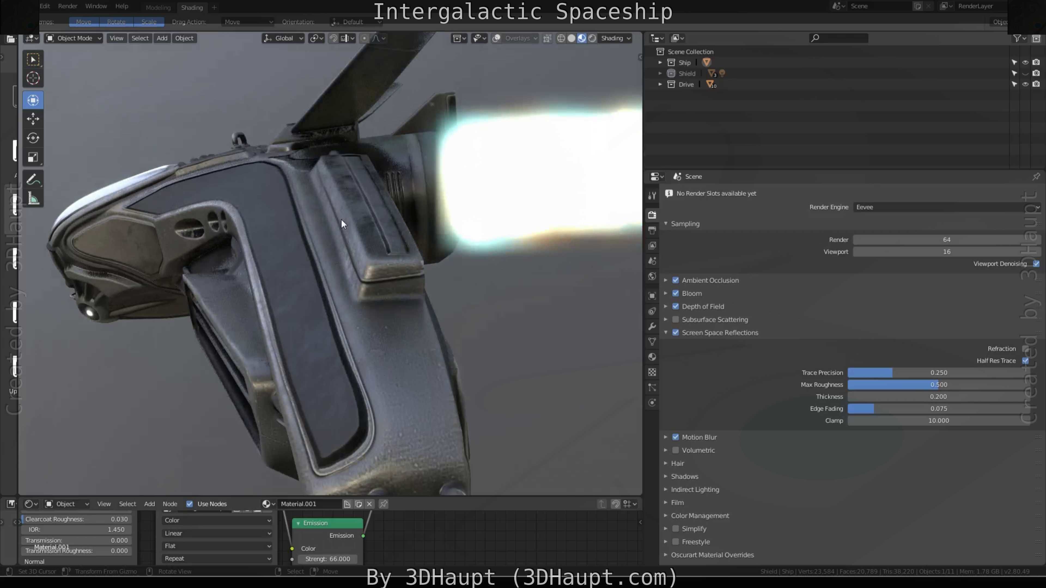Select the Move tool in toolbar
Screen dimensions: 1046x588
(33, 119)
